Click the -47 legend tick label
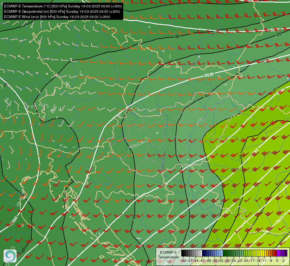 [190, 261]
